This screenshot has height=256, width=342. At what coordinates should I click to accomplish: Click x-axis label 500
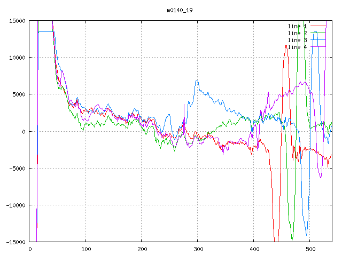click(310, 249)
